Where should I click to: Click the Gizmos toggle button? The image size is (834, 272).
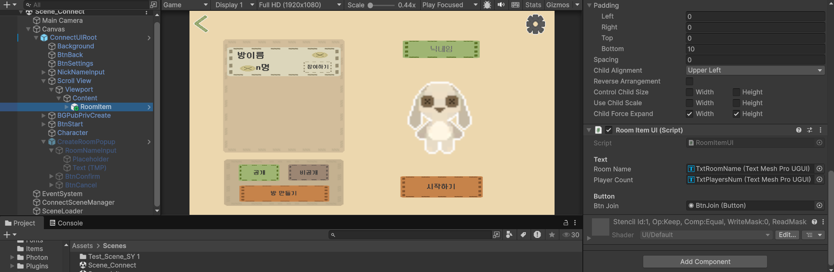(558, 5)
